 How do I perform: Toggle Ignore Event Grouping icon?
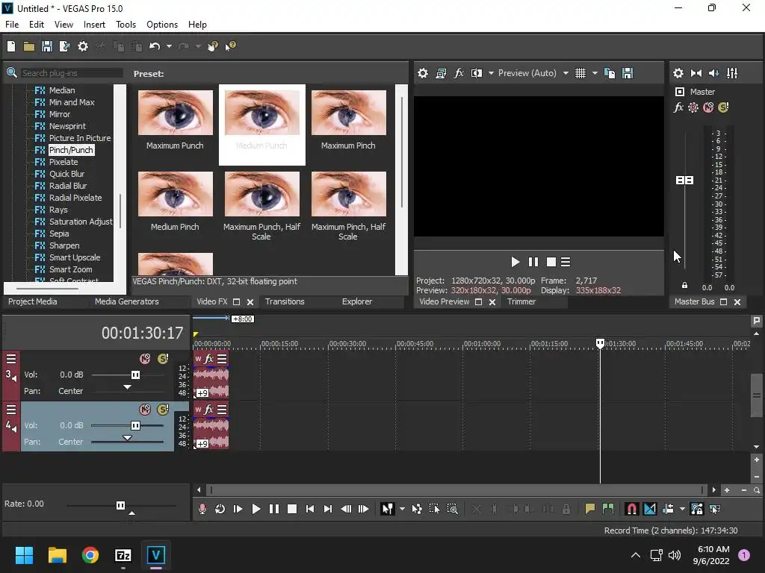pos(715,509)
